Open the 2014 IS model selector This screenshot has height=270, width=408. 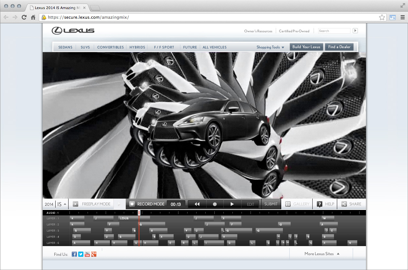coord(56,204)
